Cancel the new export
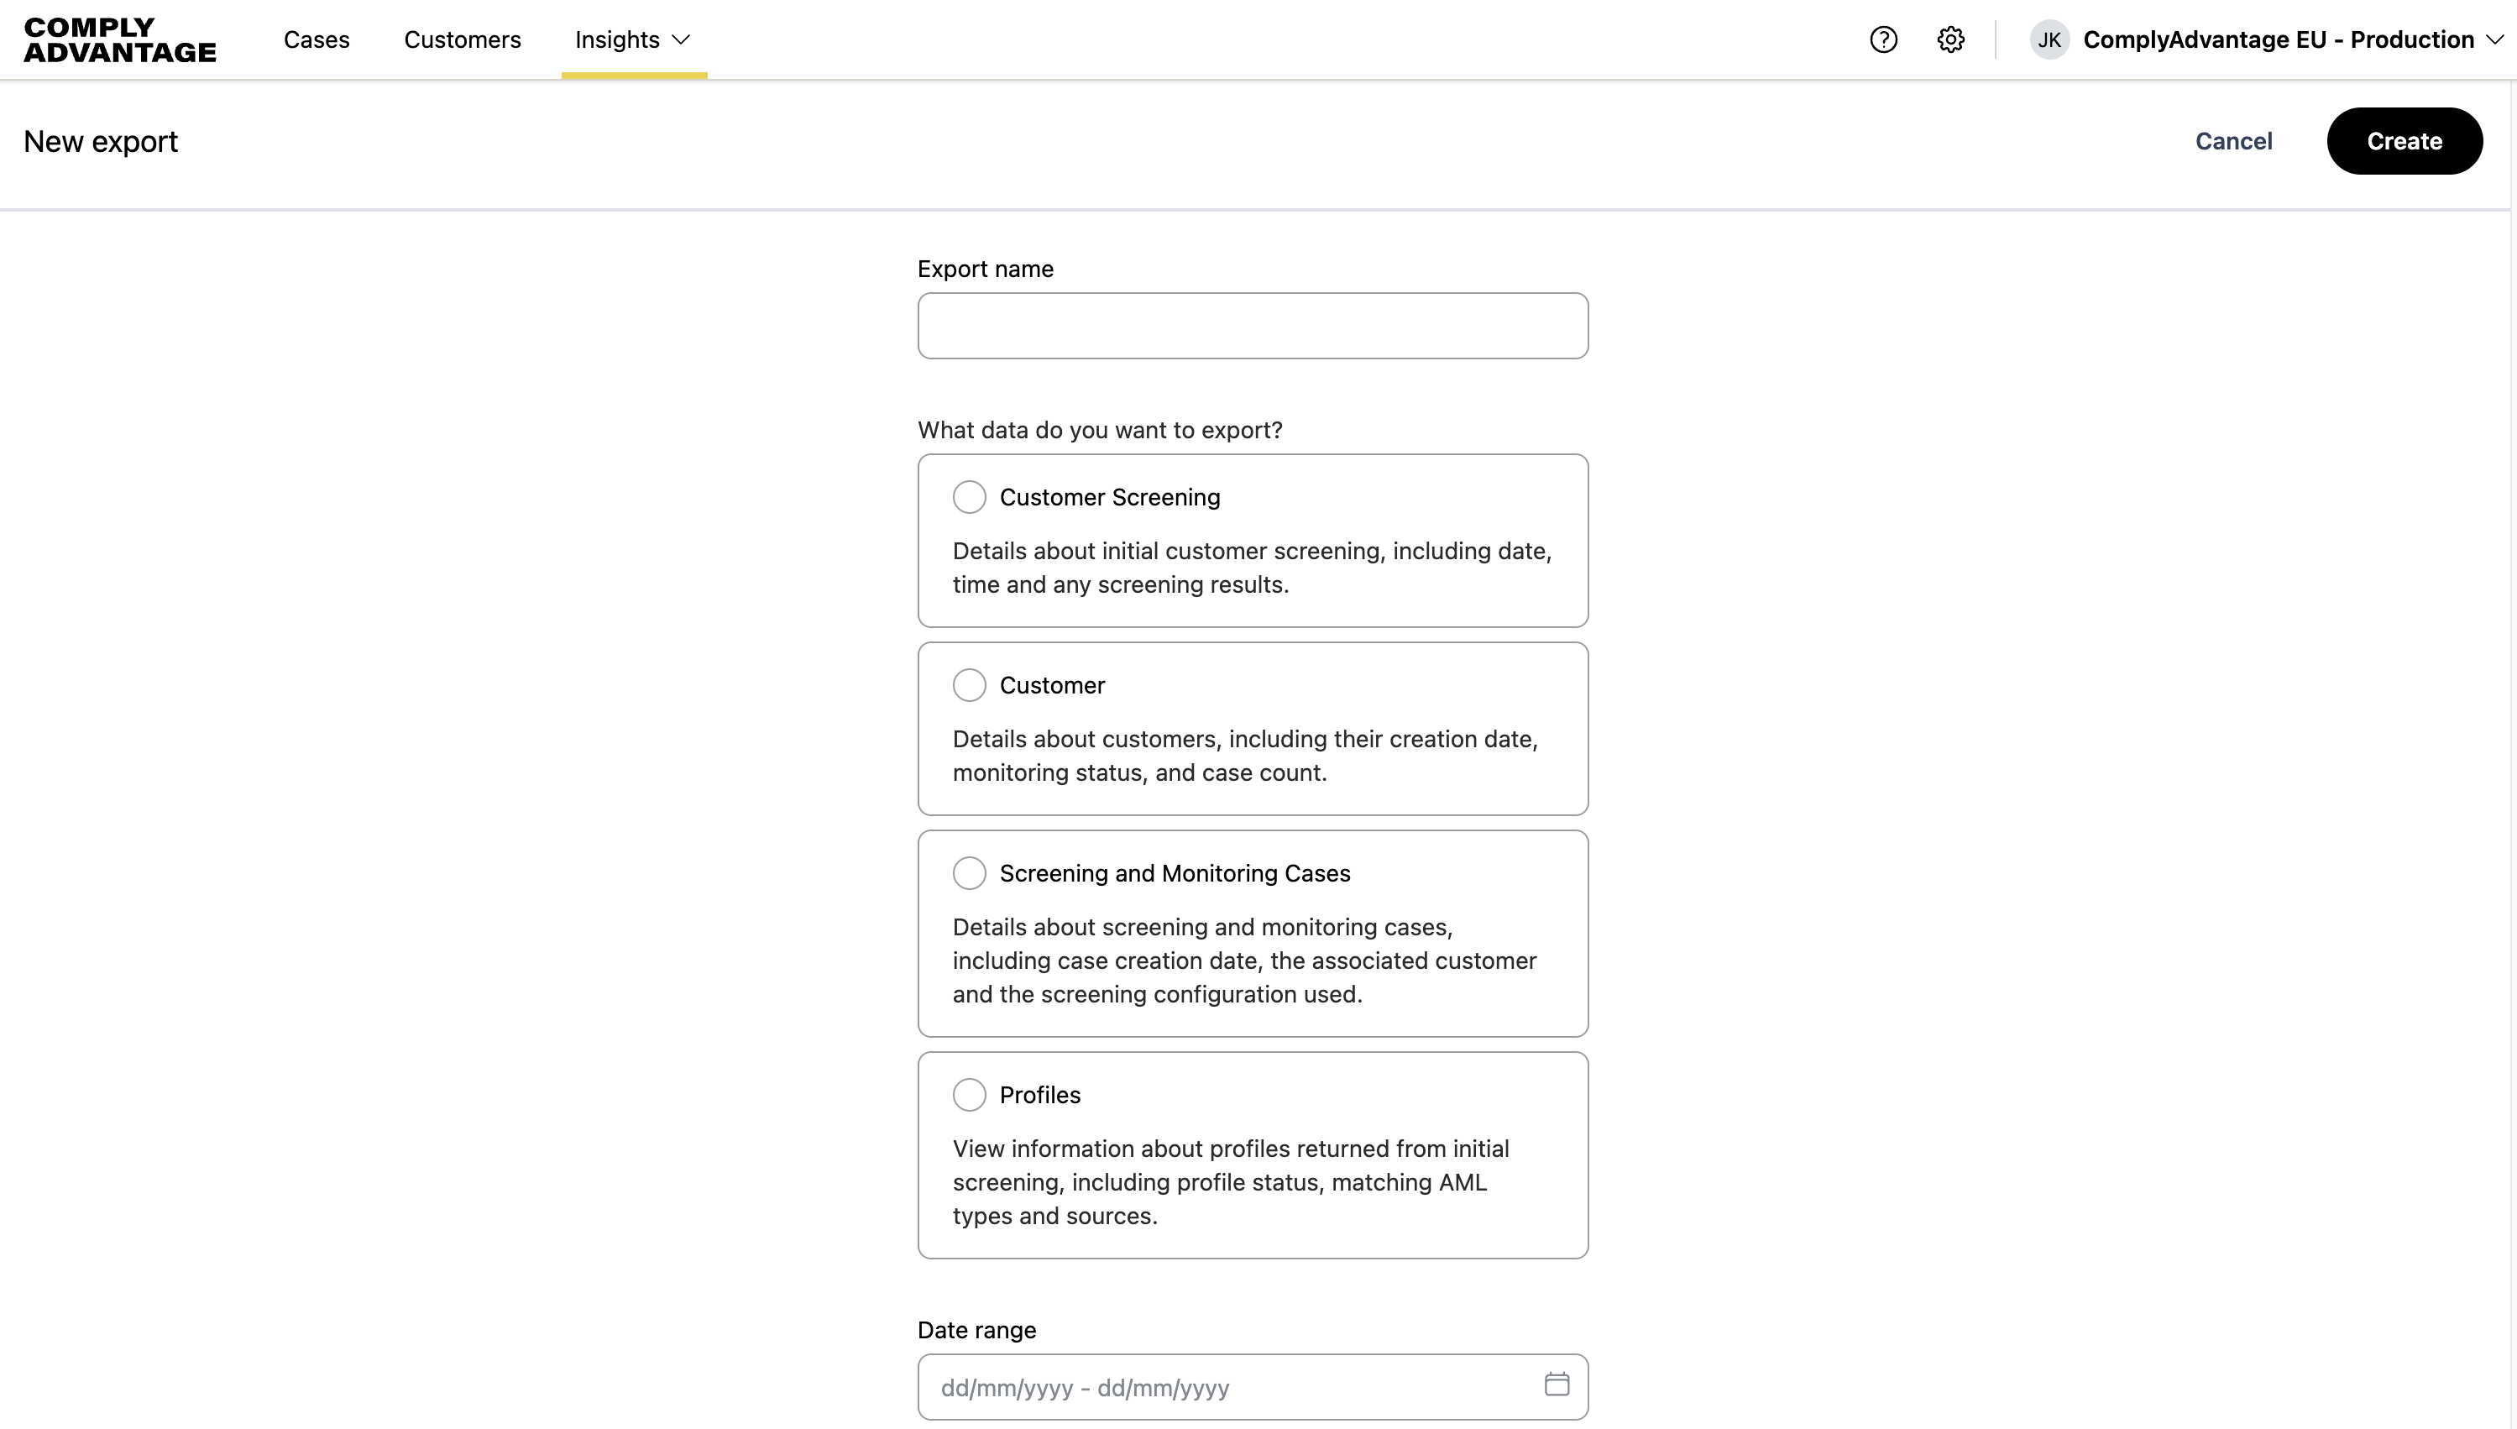This screenshot has width=2517, height=1429. [x=2232, y=141]
